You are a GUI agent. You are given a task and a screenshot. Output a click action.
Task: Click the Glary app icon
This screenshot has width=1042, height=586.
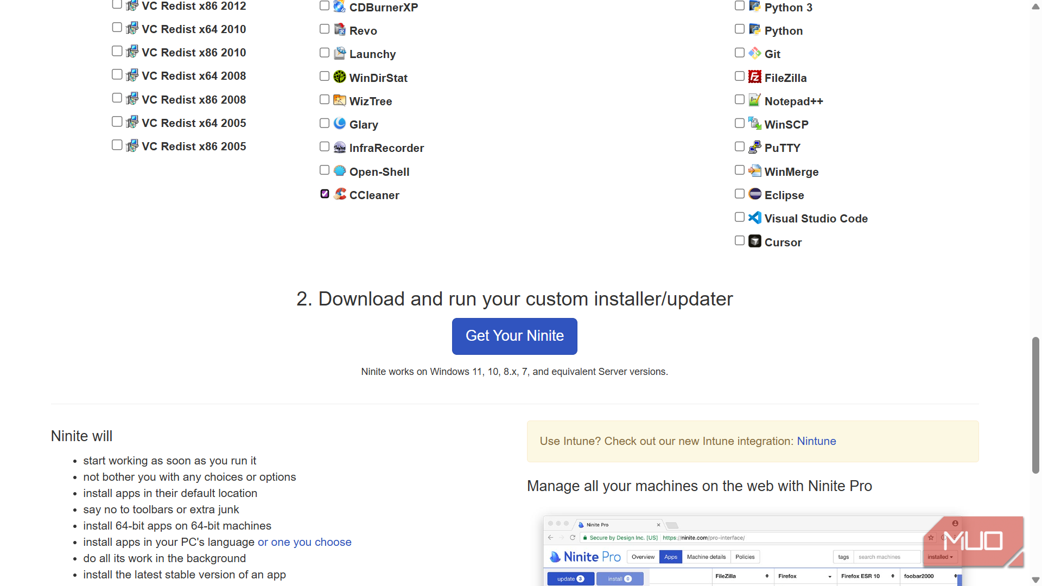pos(340,123)
